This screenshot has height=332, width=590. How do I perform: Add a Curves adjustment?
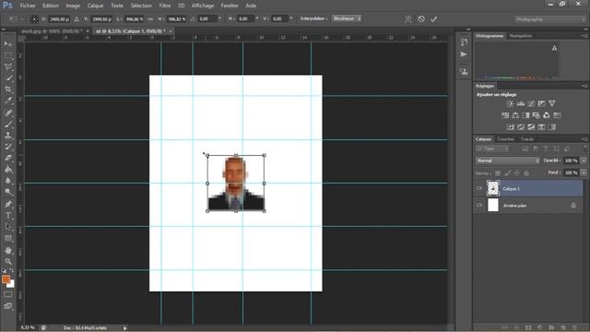point(531,103)
